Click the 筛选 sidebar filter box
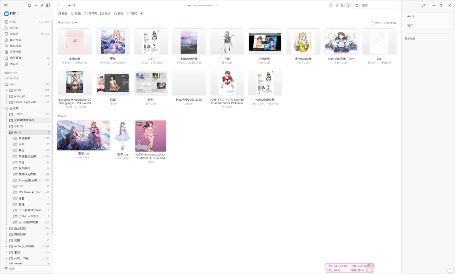The height and width of the screenshot is (274, 455). point(27,268)
